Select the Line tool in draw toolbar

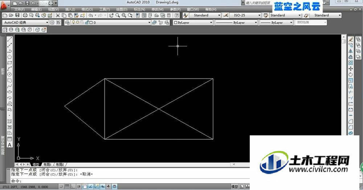(9, 39)
